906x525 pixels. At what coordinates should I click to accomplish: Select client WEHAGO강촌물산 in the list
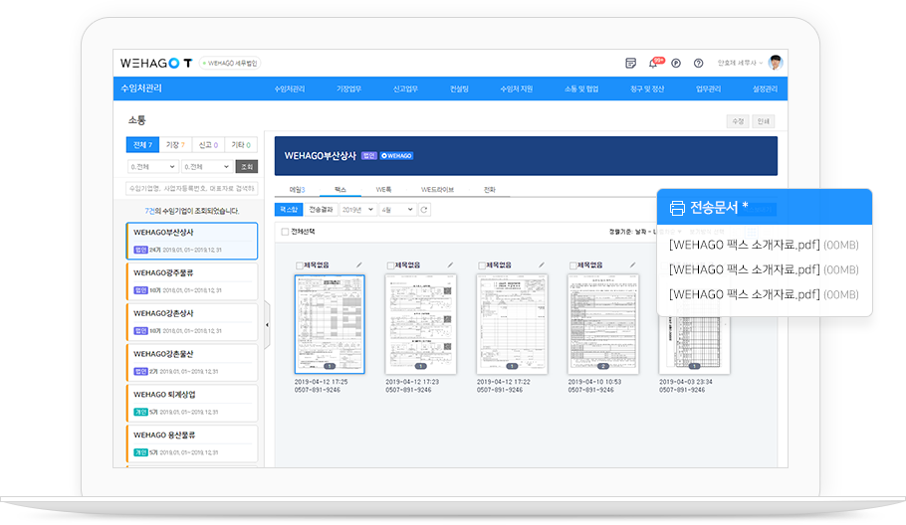click(192, 362)
